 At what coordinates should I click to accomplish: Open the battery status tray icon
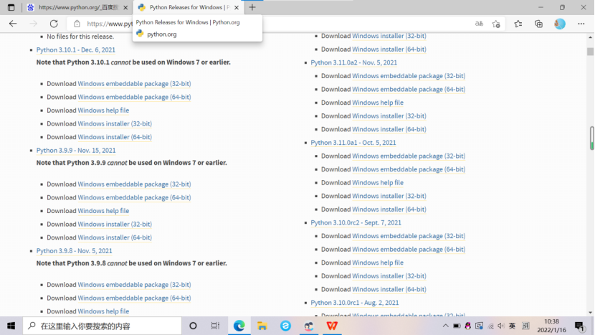point(457,326)
